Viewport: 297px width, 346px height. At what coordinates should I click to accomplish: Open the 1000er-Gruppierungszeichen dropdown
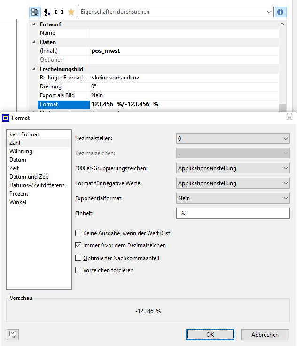point(233,168)
